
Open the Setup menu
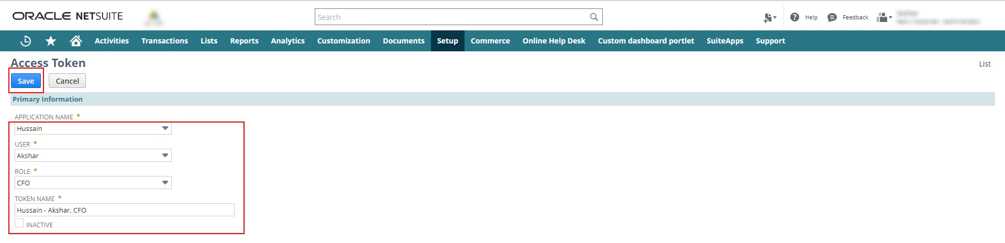pos(447,41)
